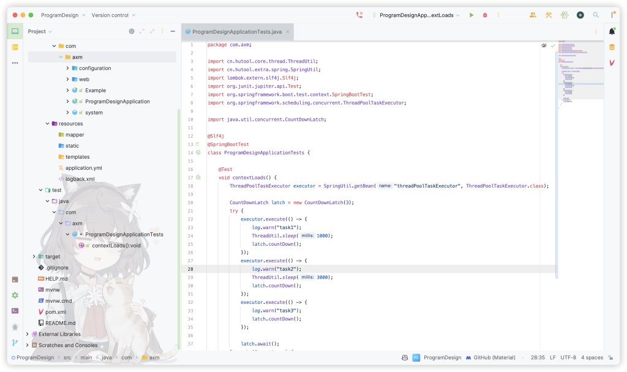Switch to the ProgramDesignApplicationTests.java tab
The height and width of the screenshot is (372, 627).
[237, 31]
